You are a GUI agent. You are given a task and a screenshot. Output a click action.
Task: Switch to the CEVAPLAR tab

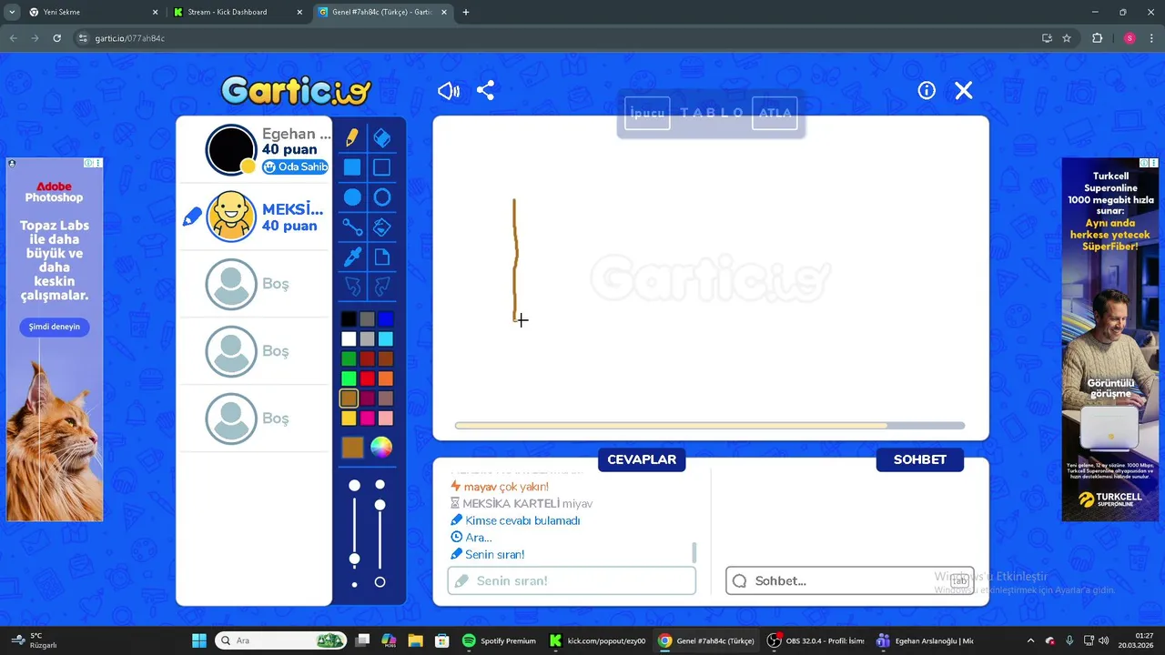[x=642, y=459]
